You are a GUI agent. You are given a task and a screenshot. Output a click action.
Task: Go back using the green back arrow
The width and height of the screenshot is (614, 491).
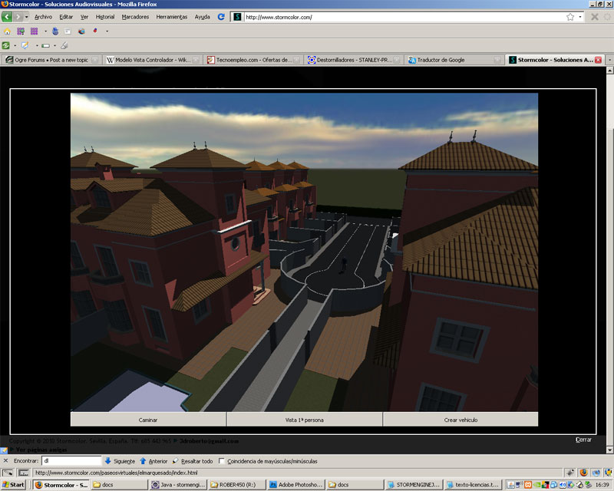(x=7, y=17)
